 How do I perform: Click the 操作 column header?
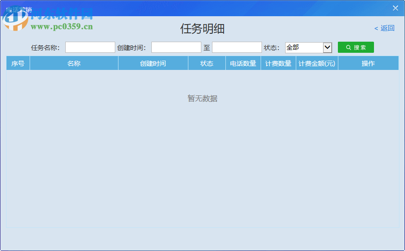coord(368,63)
